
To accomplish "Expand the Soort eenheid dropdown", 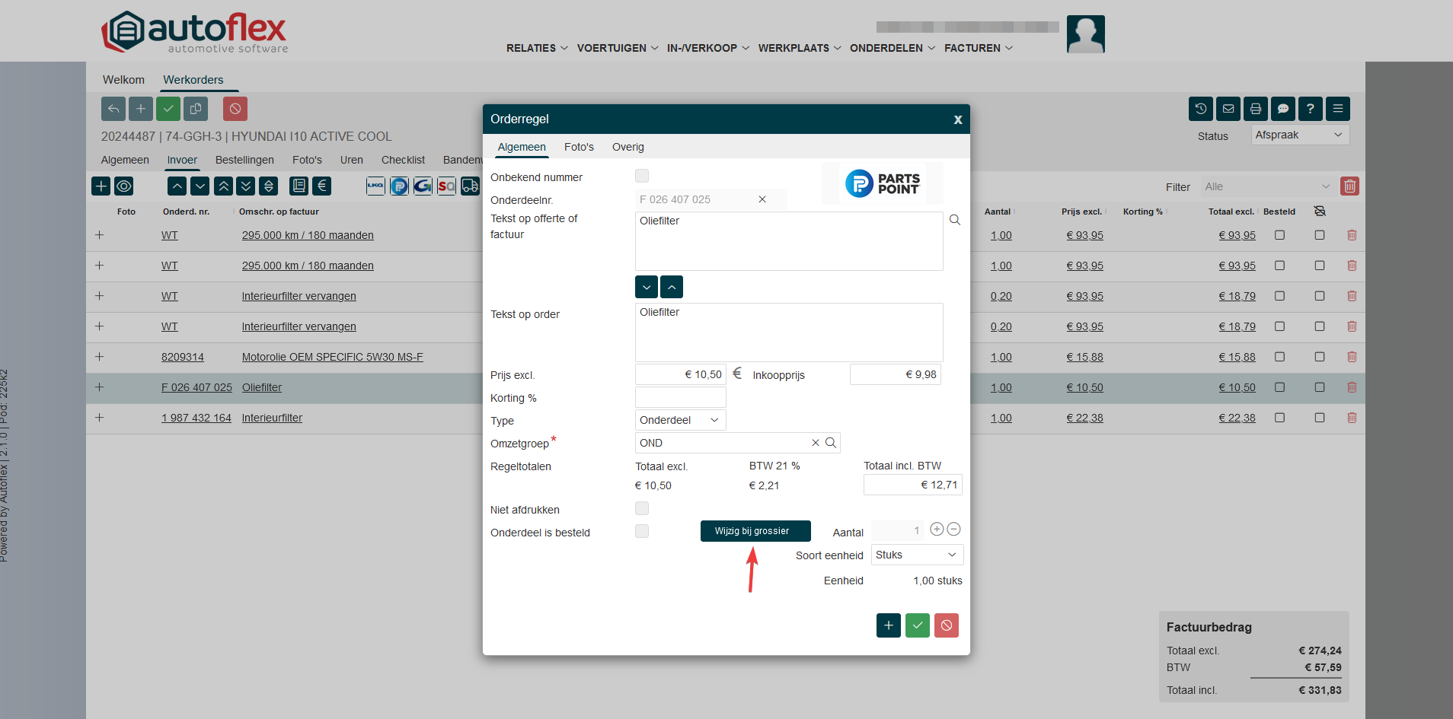I will coord(916,555).
